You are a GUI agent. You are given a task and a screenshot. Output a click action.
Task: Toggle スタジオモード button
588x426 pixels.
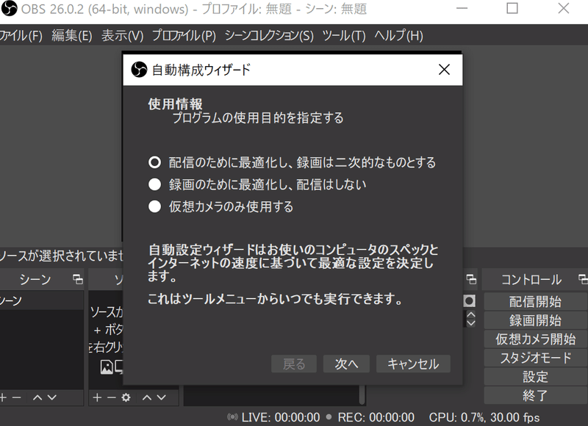[x=536, y=358]
